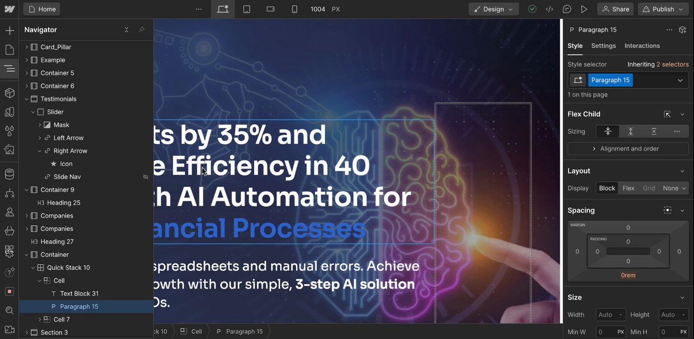Switch to mobile landscape breakpoint
694x339 pixels.
coord(270,9)
